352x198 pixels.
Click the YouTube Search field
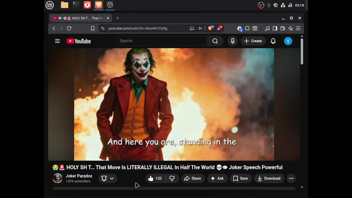pos(161,41)
